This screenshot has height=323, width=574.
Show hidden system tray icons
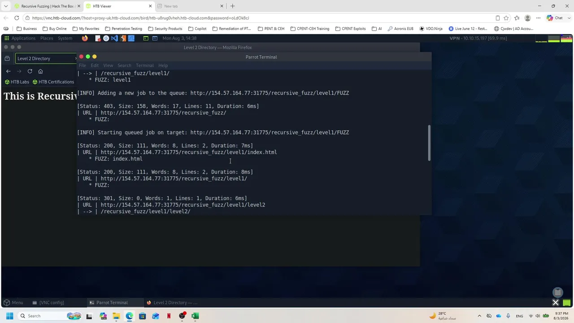tap(479, 316)
